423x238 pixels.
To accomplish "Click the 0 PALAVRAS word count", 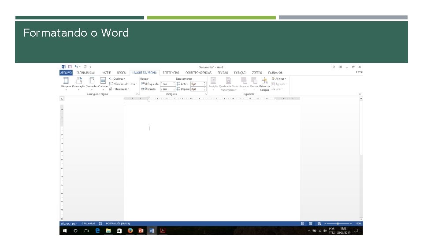I will (x=89, y=224).
